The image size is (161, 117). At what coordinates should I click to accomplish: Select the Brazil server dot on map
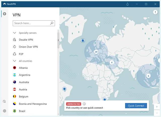pyautogui.click(x=64, y=89)
